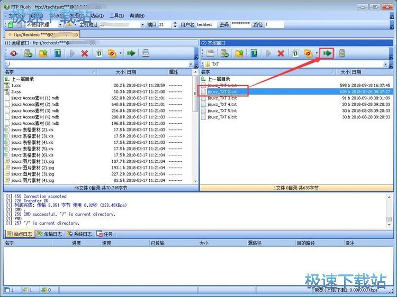
Task: Go up a folder via local toolbar icon
Action: pos(239,53)
